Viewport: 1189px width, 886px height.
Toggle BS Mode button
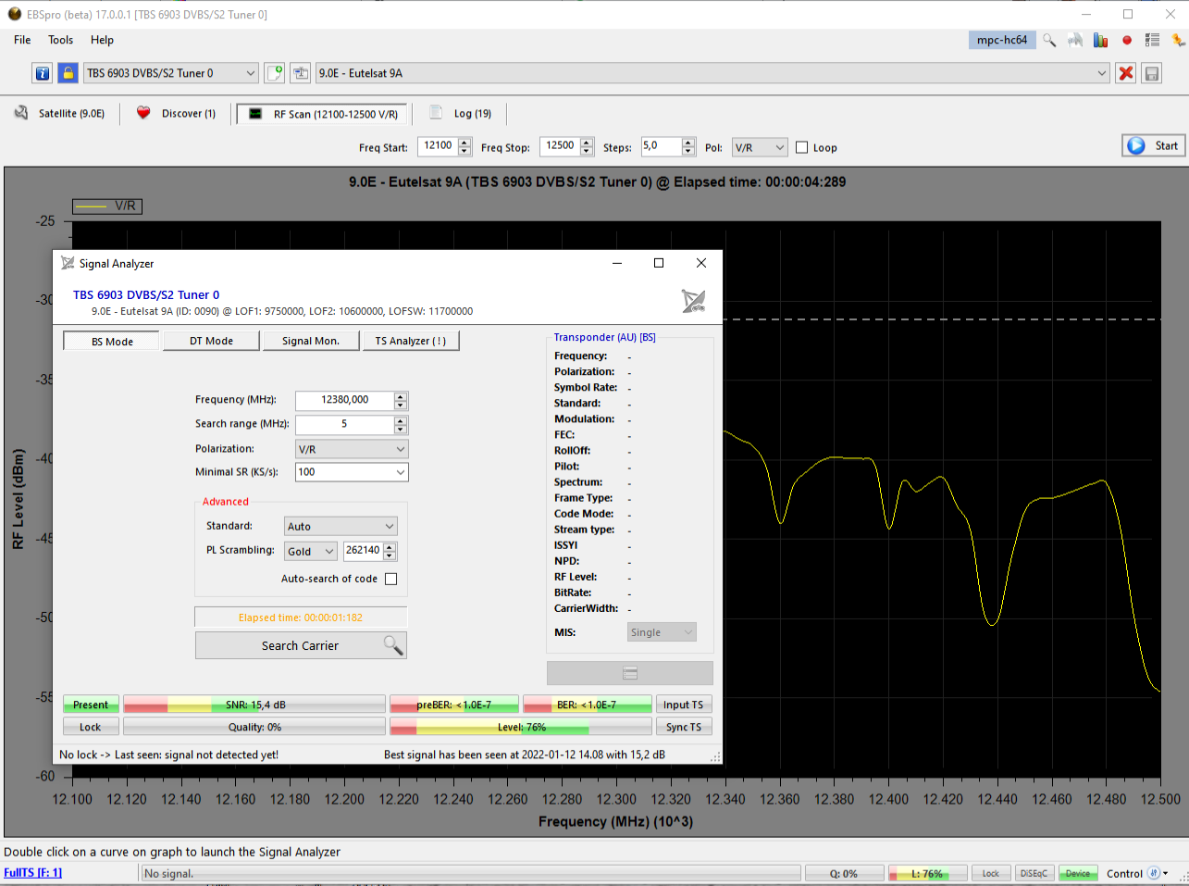point(112,341)
